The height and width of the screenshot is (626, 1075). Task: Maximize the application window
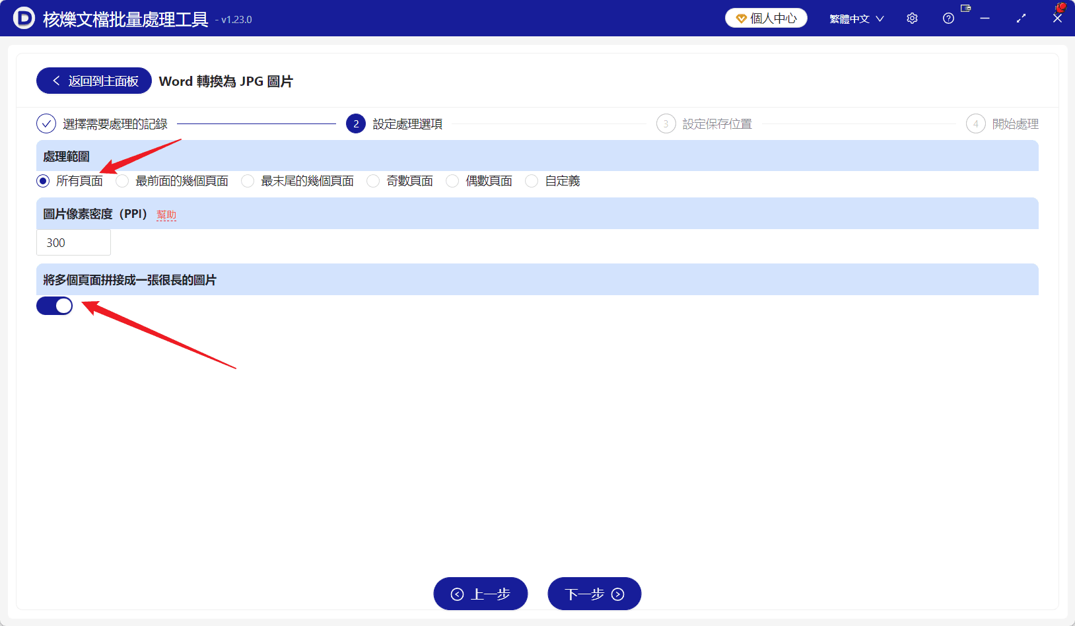pos(1021,18)
